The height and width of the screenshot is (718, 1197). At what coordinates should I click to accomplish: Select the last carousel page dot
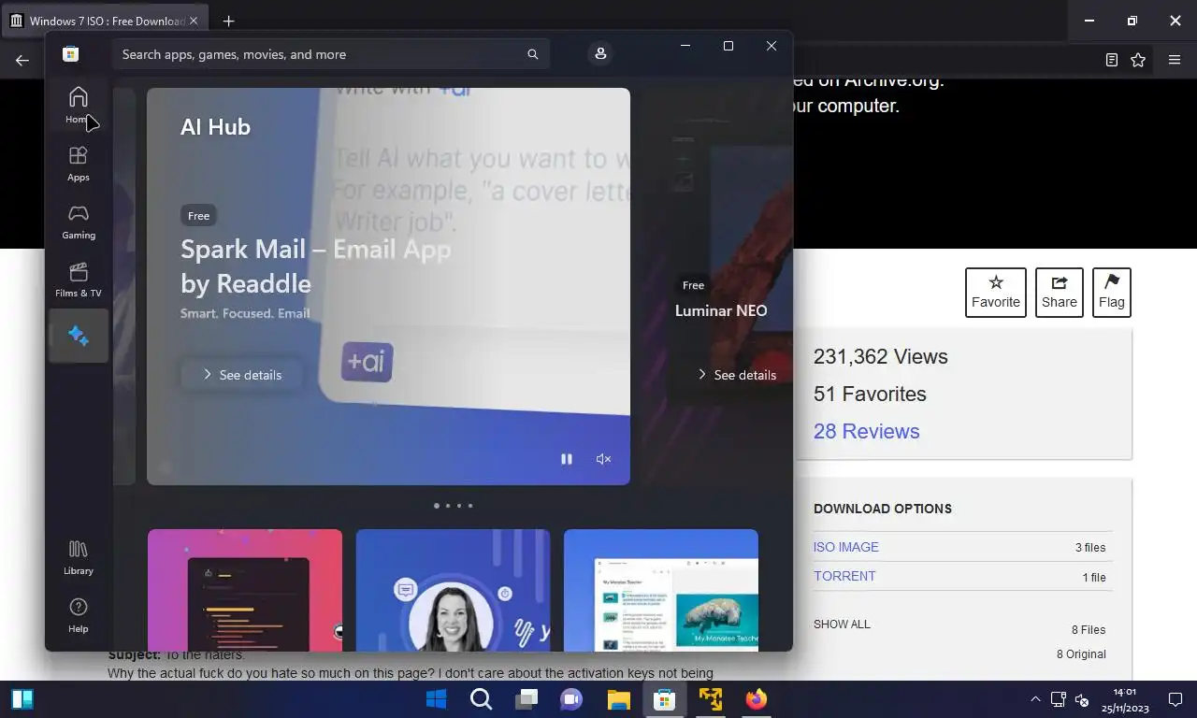[470, 506]
